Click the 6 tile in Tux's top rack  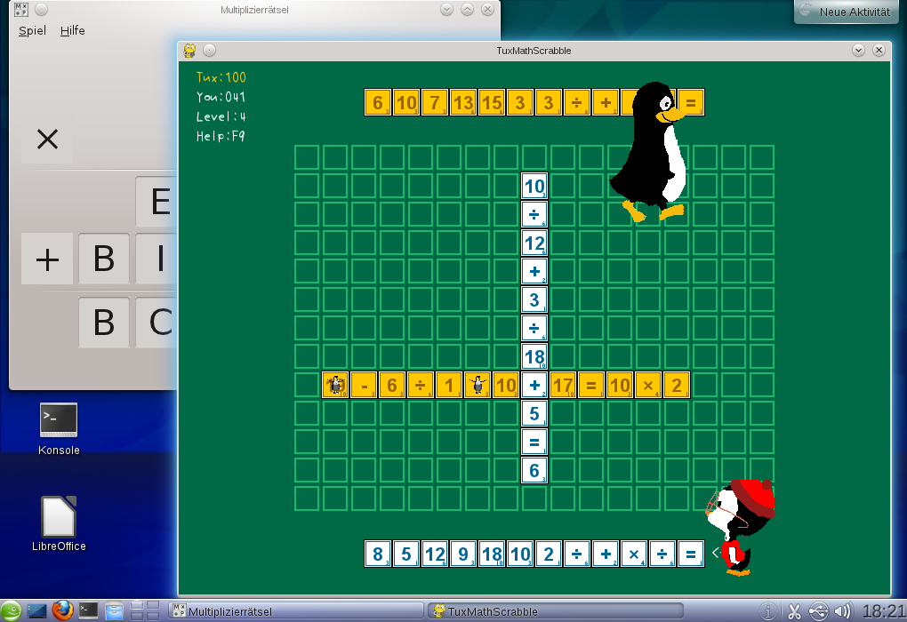point(378,102)
